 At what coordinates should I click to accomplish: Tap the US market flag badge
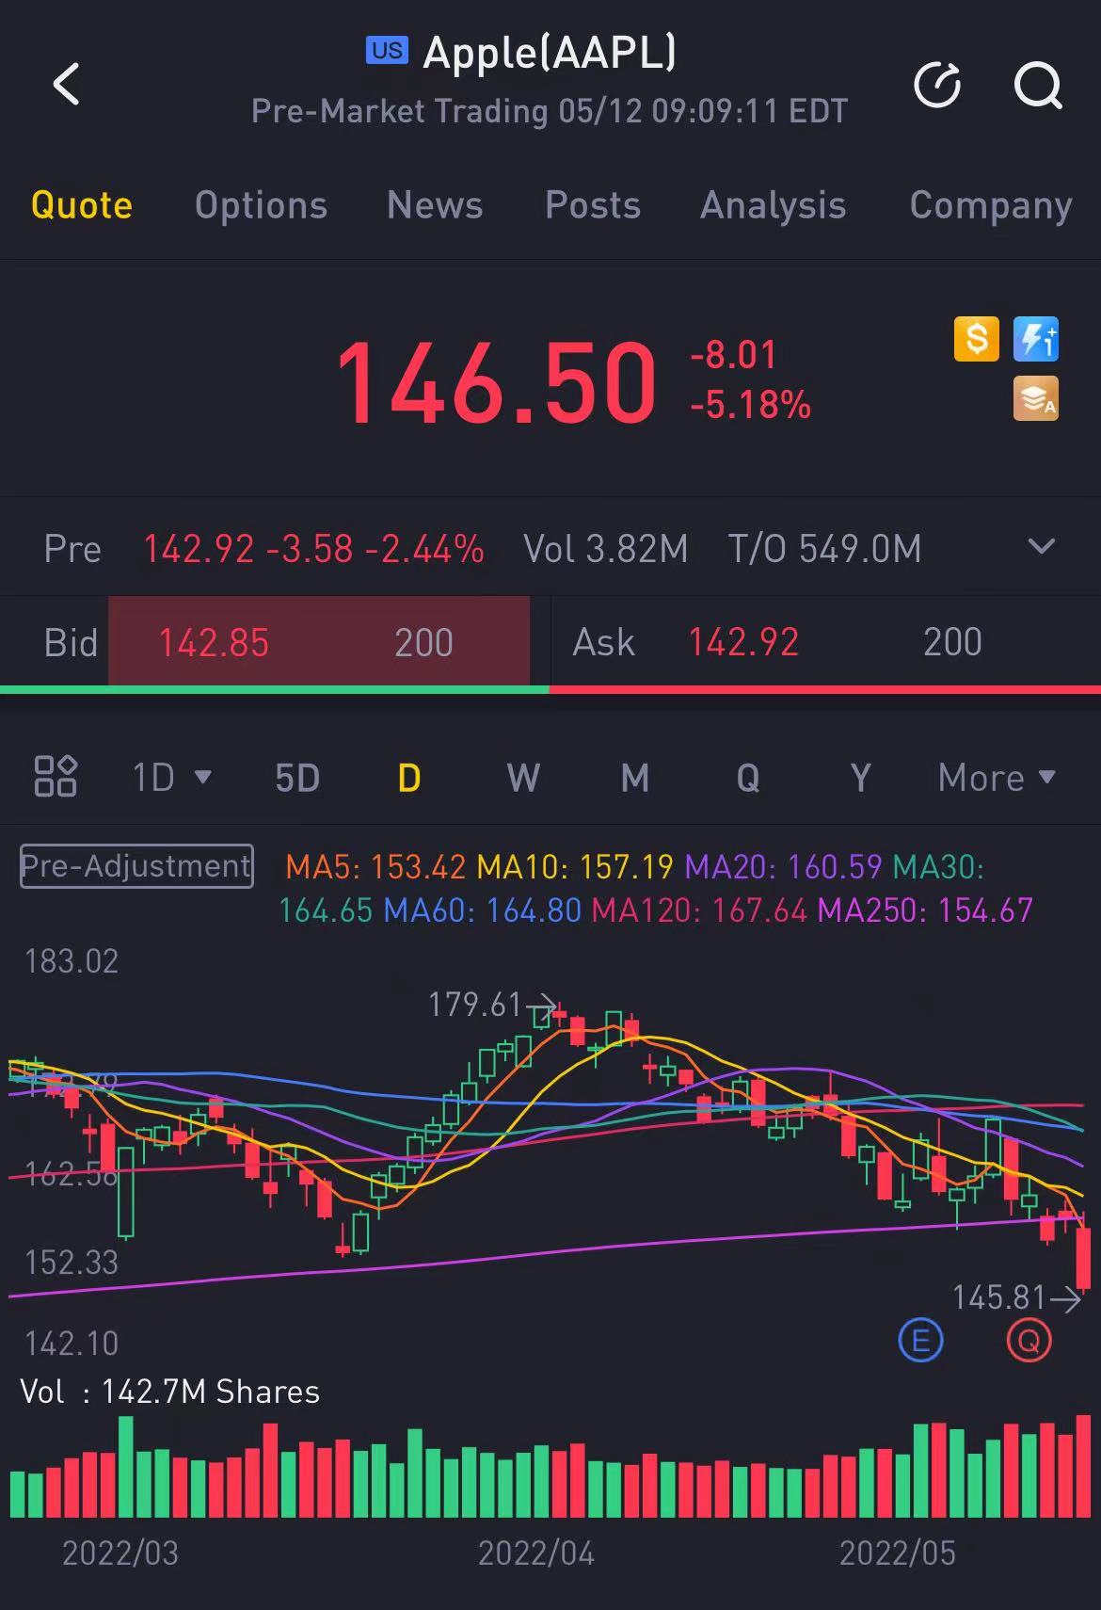[x=387, y=51]
